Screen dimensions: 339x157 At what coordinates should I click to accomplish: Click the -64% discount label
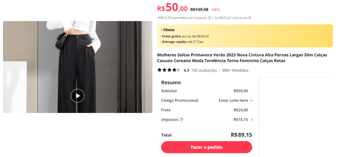coord(215,9)
